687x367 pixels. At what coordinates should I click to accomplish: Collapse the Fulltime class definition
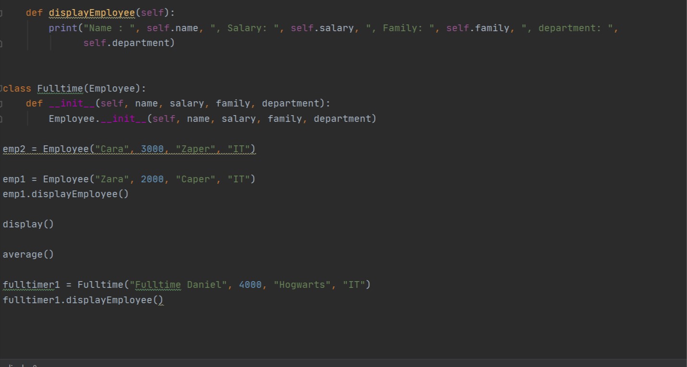(x=1, y=88)
